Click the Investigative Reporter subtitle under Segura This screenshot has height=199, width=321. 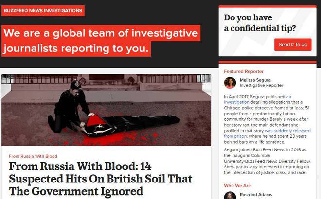pyautogui.click(x=262, y=85)
